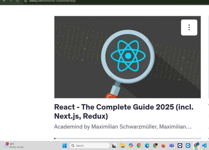Open the site information icon beside the URL
This screenshot has width=209, height=150.
(25, 1)
